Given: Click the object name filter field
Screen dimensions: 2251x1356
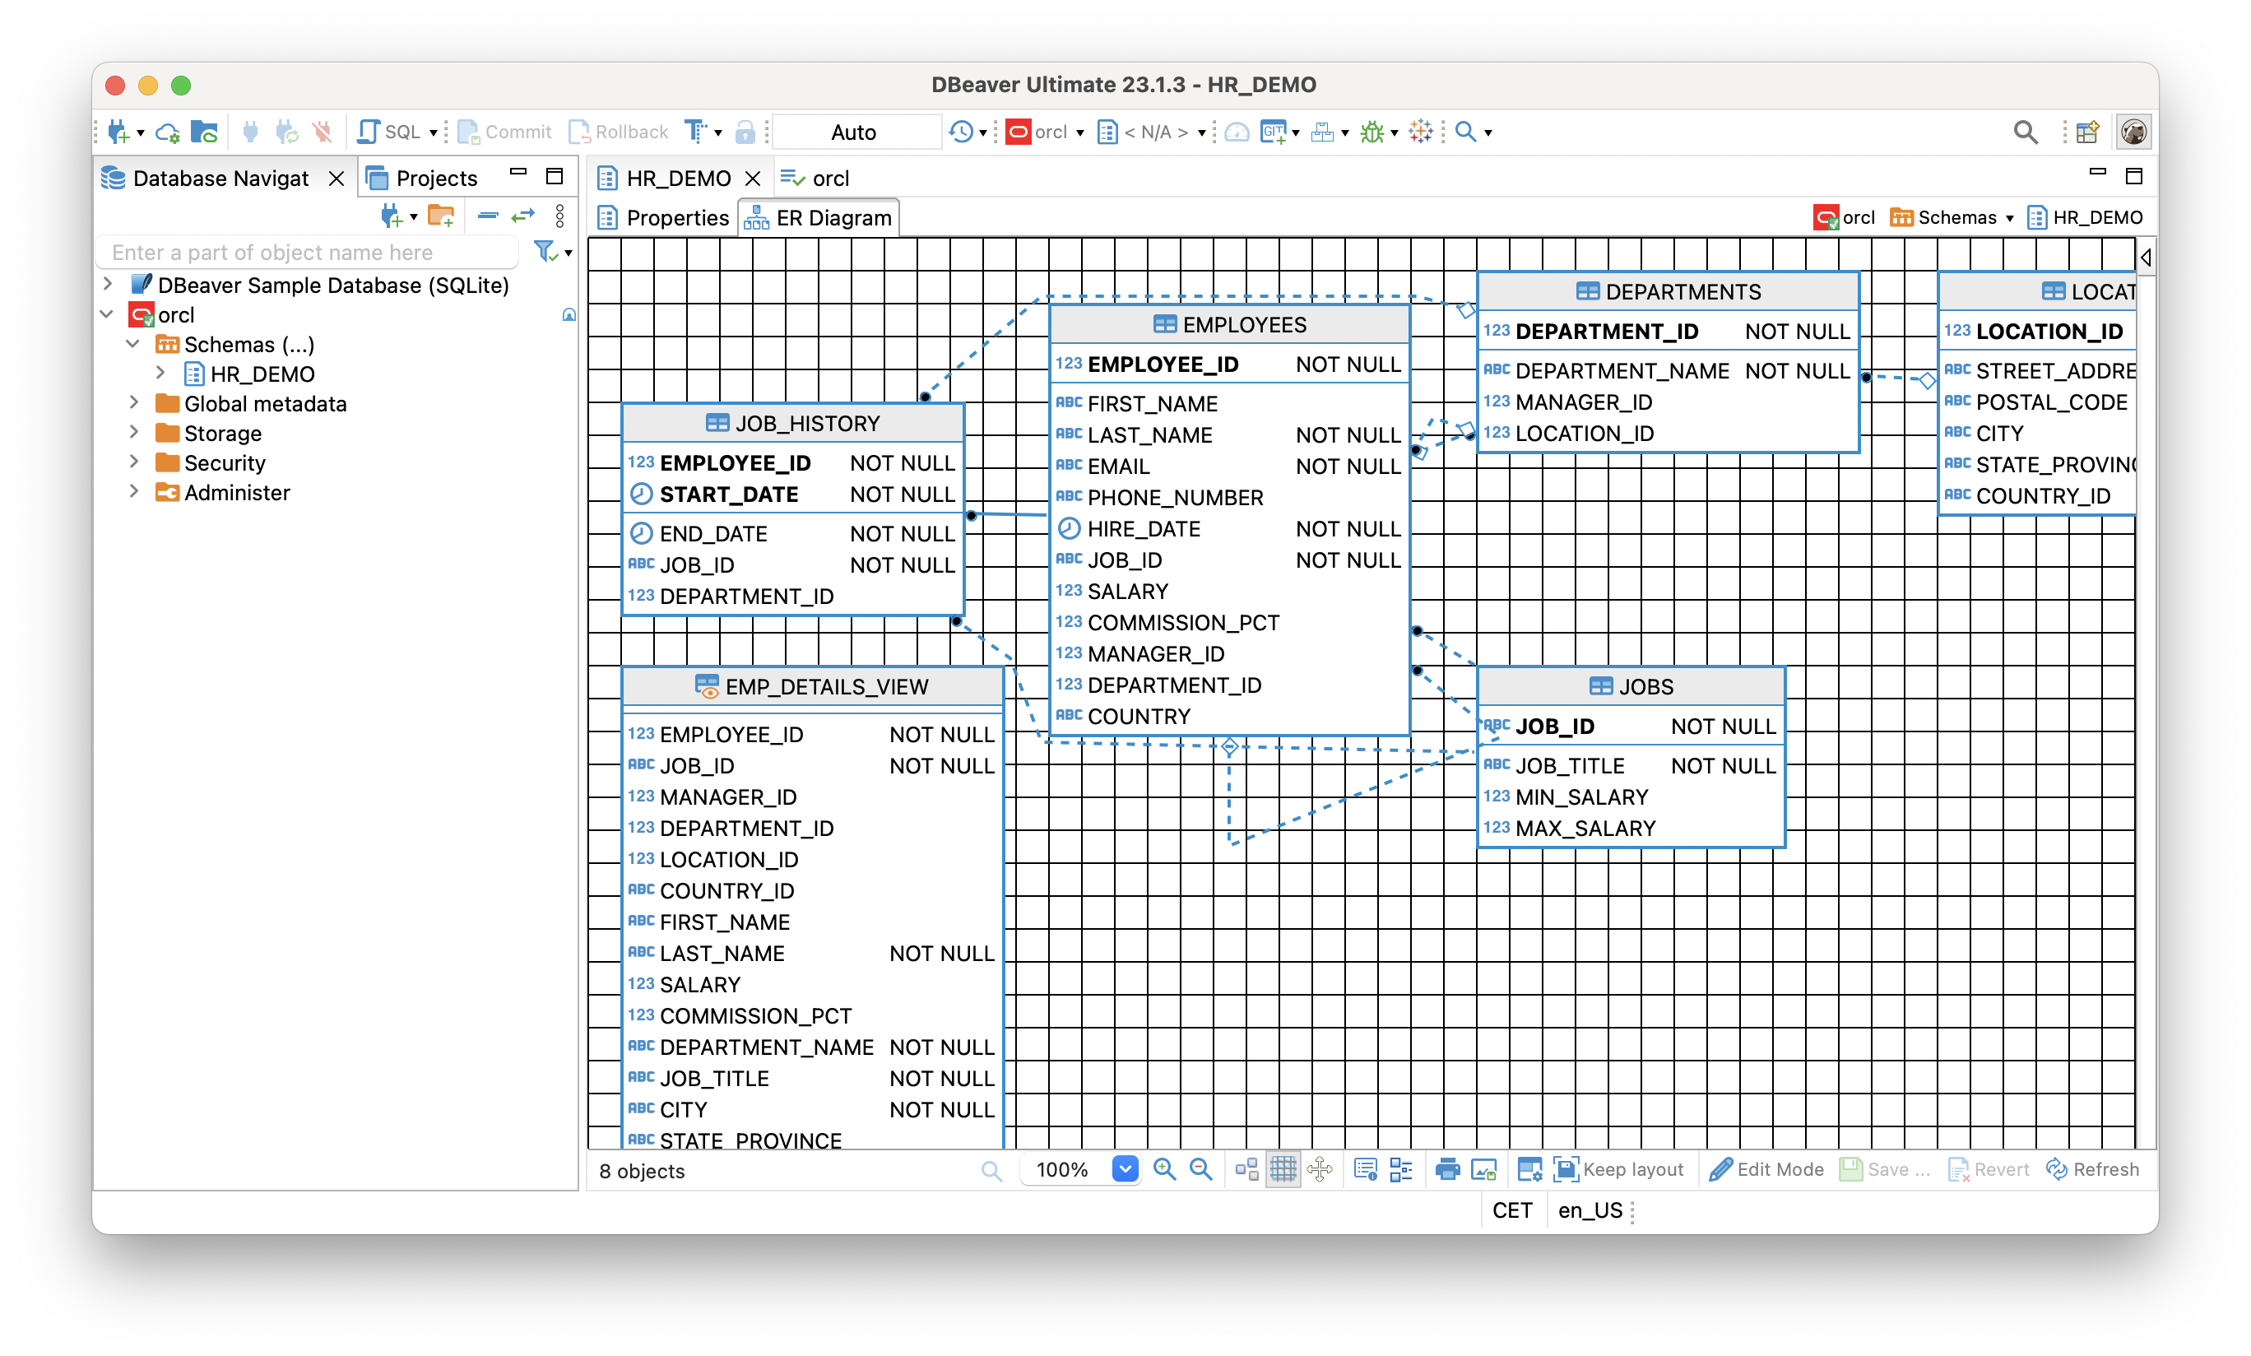Looking at the screenshot, I should tap(311, 251).
